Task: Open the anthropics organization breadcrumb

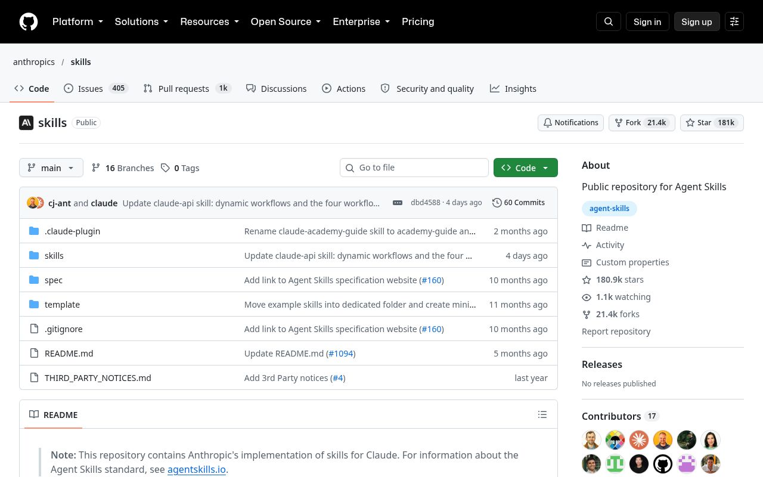Action: [x=34, y=62]
